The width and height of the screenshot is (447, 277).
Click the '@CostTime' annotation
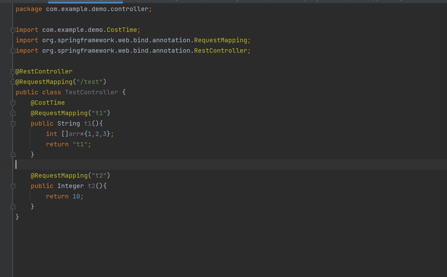pyautogui.click(x=48, y=103)
